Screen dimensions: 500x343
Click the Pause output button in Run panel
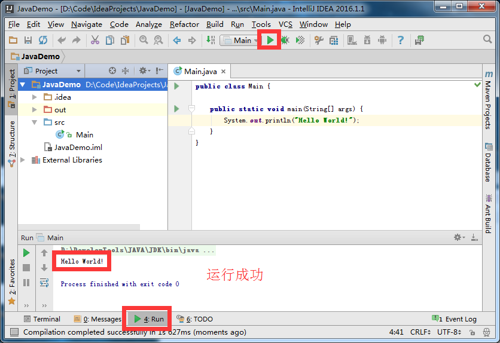click(x=26, y=283)
